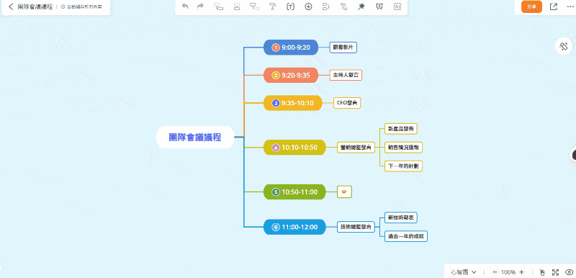Select the 營銷總監發言 subtopic
Image resolution: width=576 pixels, height=278 pixels.
pos(356,147)
